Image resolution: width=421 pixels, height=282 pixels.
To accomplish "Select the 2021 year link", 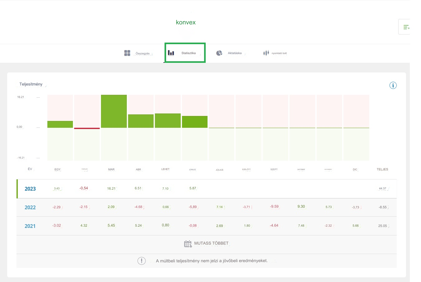I will coord(30,226).
